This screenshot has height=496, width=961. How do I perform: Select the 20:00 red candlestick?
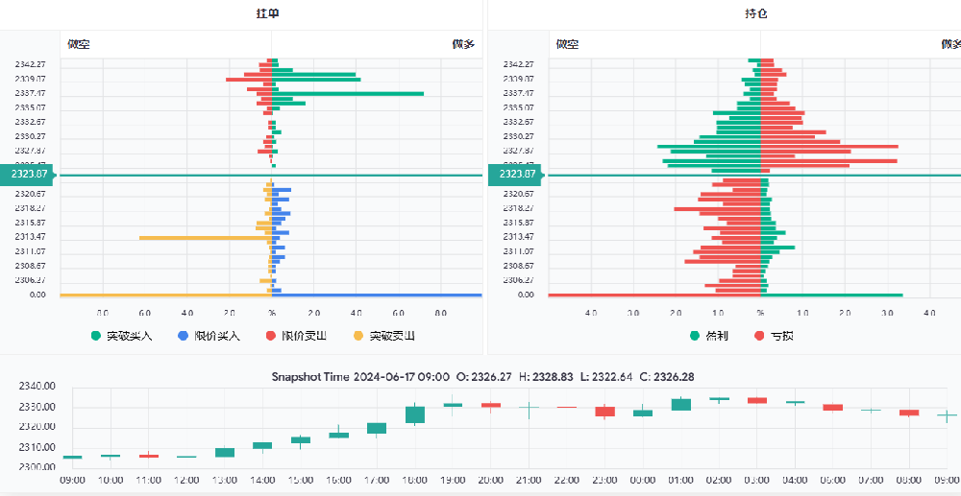pyautogui.click(x=491, y=405)
